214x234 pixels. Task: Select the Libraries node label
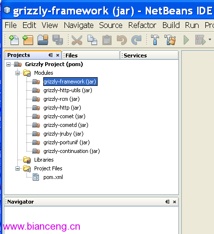(44, 160)
